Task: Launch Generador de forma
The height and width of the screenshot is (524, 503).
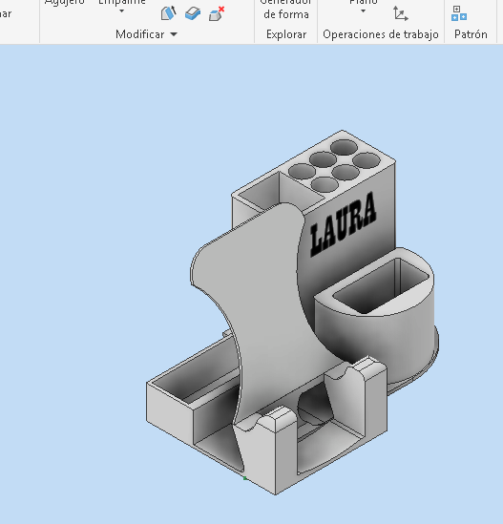Action: click(x=286, y=10)
